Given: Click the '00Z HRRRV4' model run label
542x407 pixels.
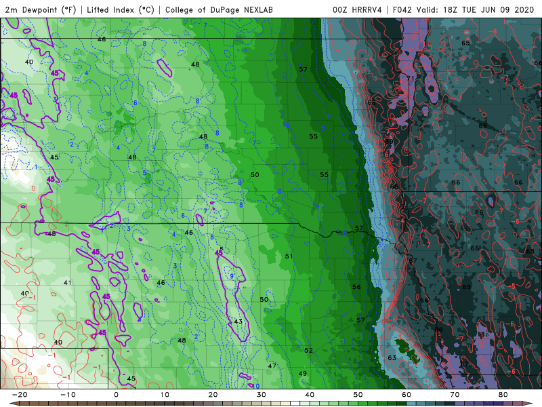Looking at the screenshot, I should click(x=357, y=9).
